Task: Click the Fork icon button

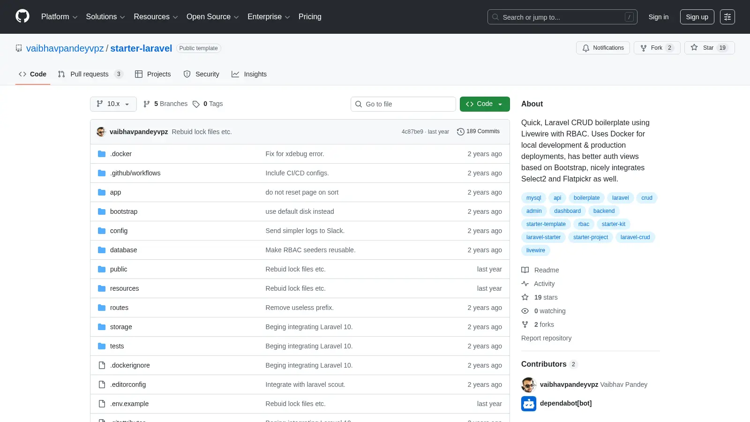Action: pos(644,48)
